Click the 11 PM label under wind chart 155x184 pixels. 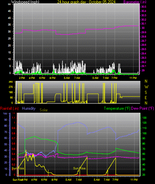tap(133, 78)
